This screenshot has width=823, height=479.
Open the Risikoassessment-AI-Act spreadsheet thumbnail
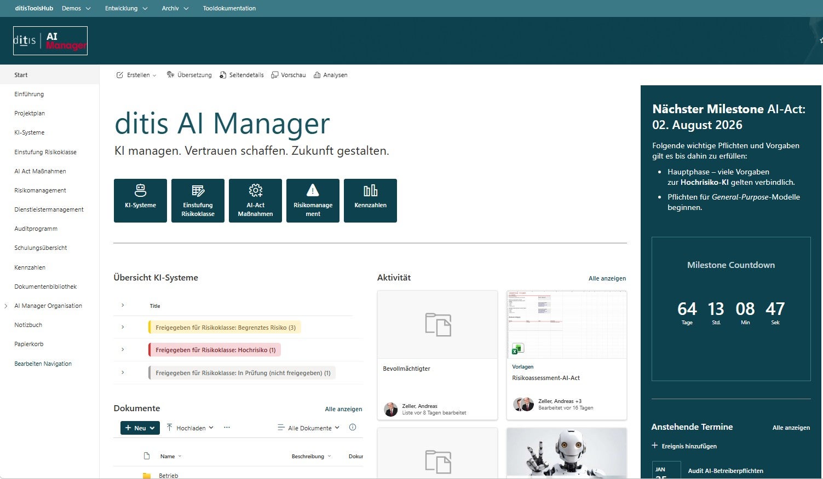coord(567,325)
